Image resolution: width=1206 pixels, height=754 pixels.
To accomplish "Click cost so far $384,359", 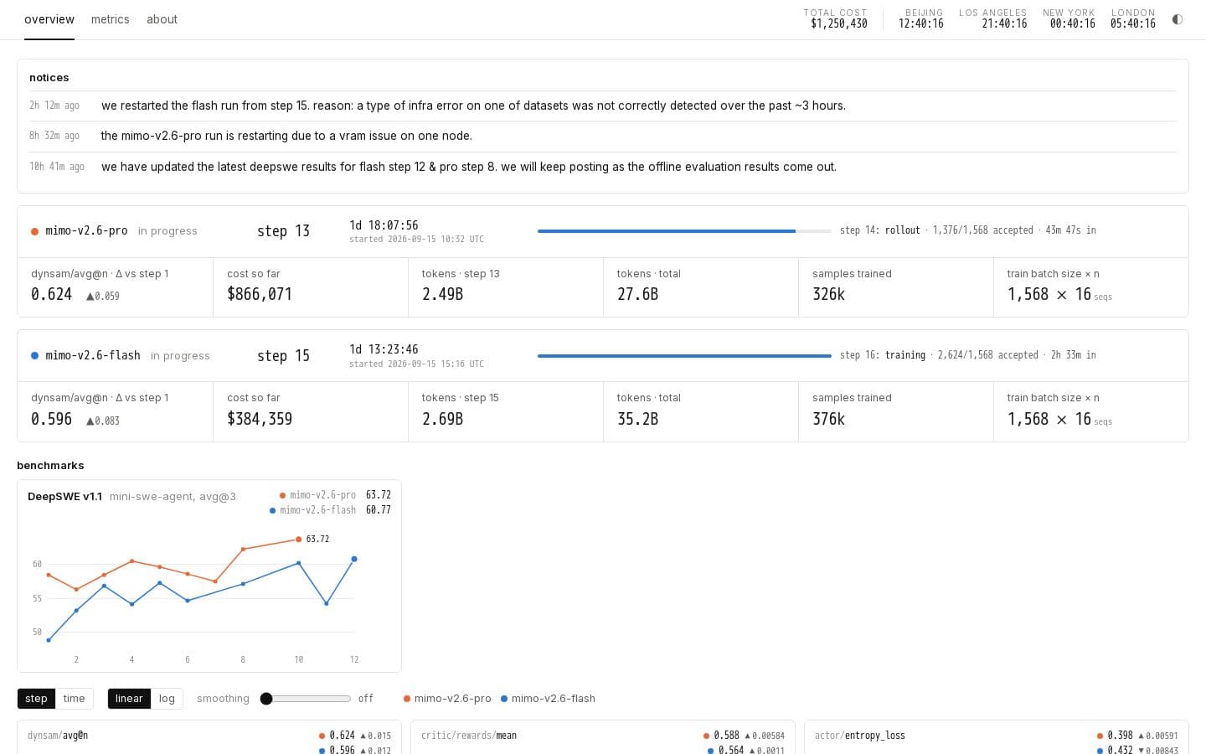I will [x=260, y=419].
